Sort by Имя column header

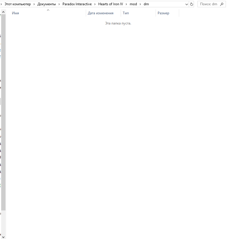point(48,13)
